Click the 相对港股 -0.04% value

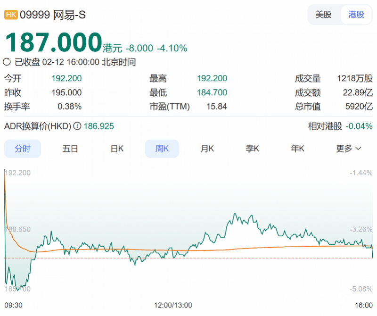(x=359, y=126)
